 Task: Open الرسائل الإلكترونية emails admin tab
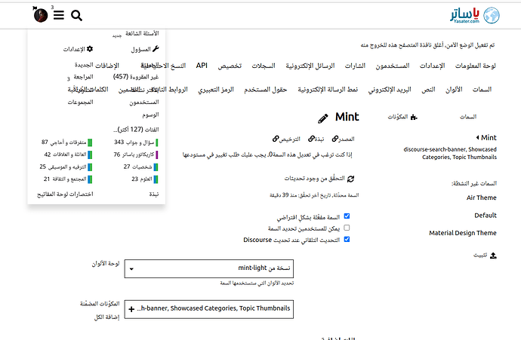pos(310,66)
